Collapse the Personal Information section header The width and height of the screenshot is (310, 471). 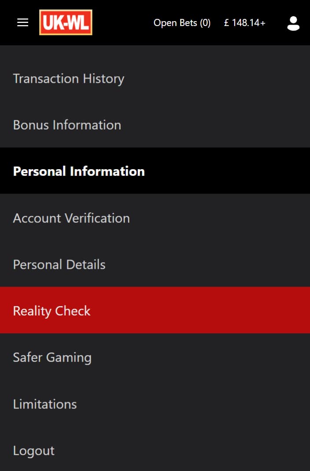155,171
